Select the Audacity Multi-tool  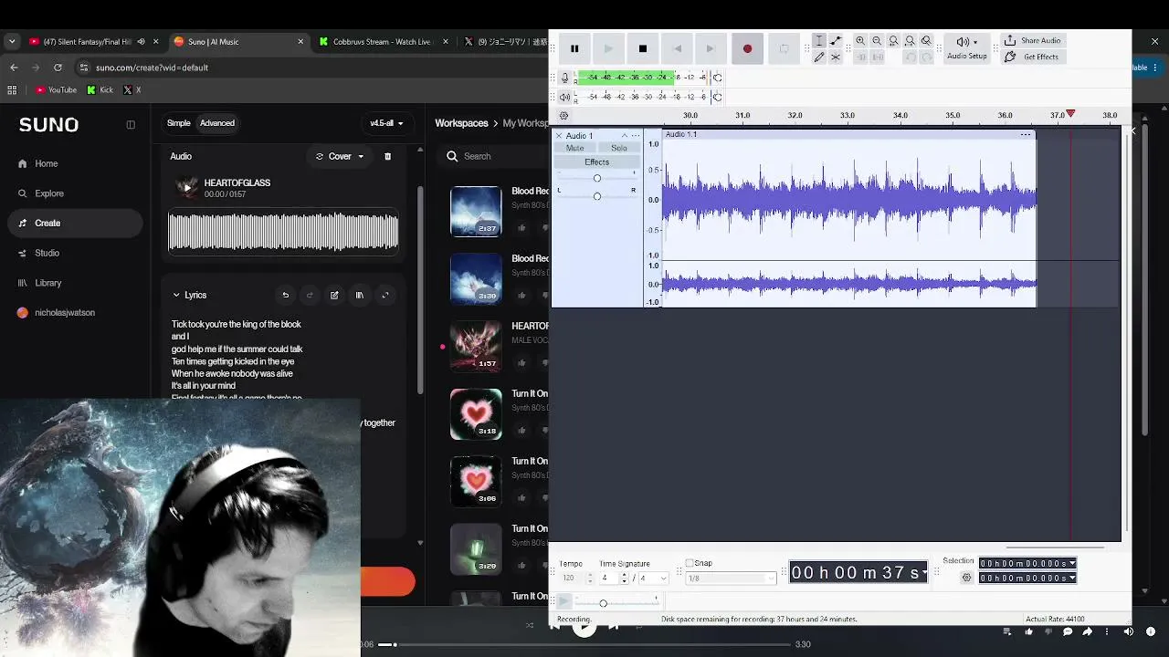click(836, 57)
